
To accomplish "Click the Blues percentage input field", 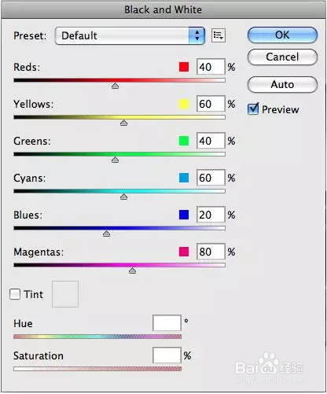I will 211,215.
